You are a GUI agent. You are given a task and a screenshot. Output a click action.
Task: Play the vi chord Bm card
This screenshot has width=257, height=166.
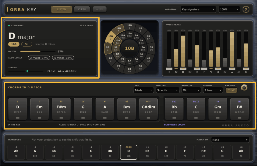coord(126,109)
